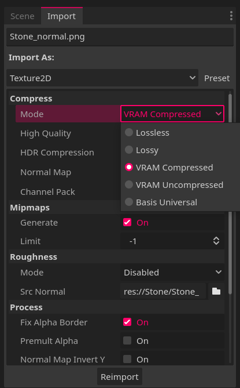240x388 pixels.
Task: Select the Lossless radio option
Action: click(147, 133)
